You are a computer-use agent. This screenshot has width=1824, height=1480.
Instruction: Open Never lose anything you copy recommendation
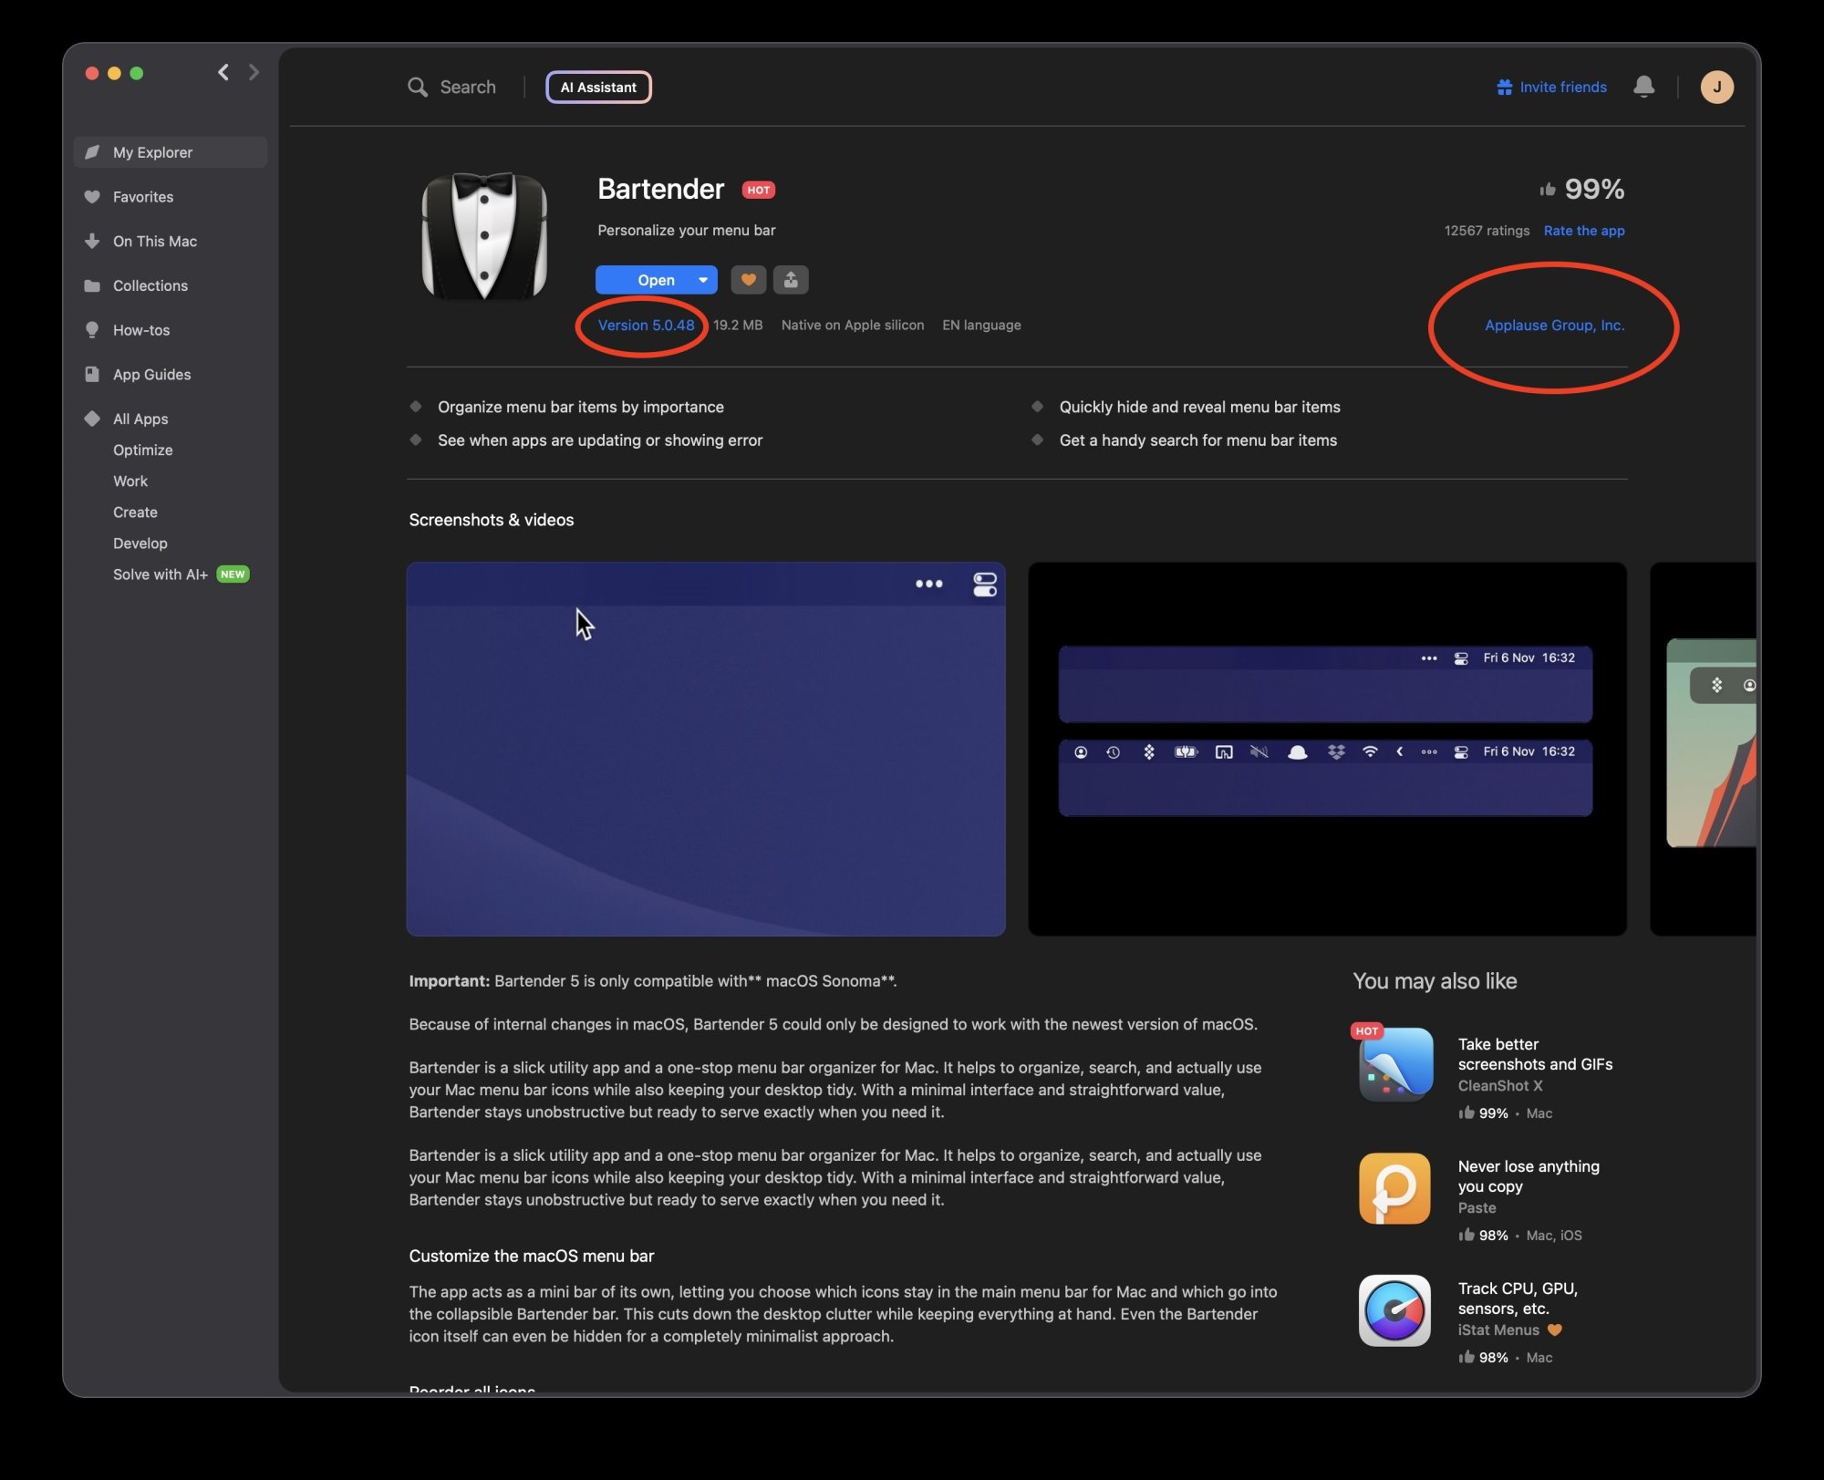pyautogui.click(x=1529, y=1176)
